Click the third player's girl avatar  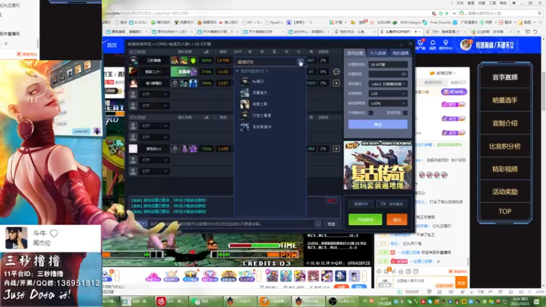point(133,83)
